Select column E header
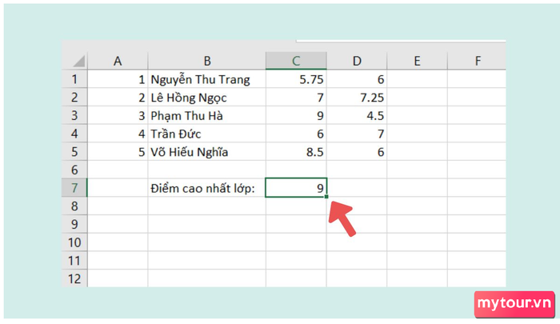This screenshot has height=324, width=560. pyautogui.click(x=417, y=61)
